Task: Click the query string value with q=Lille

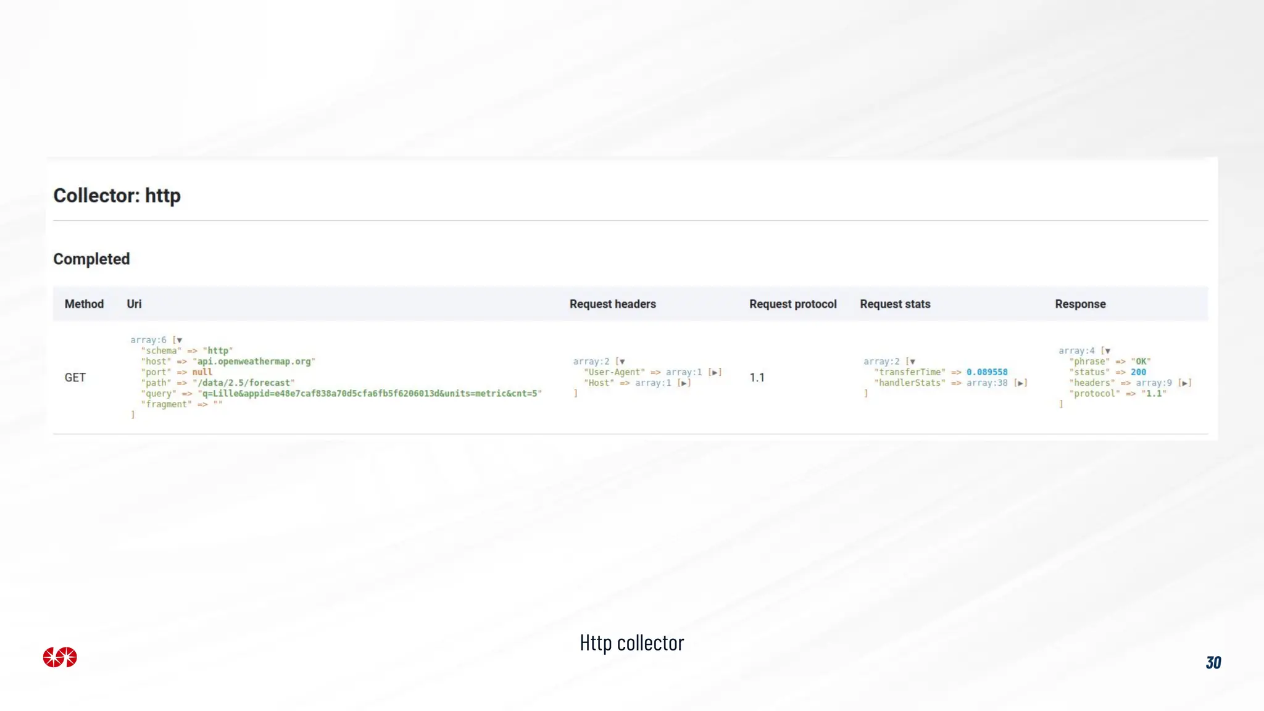Action: [x=369, y=394]
